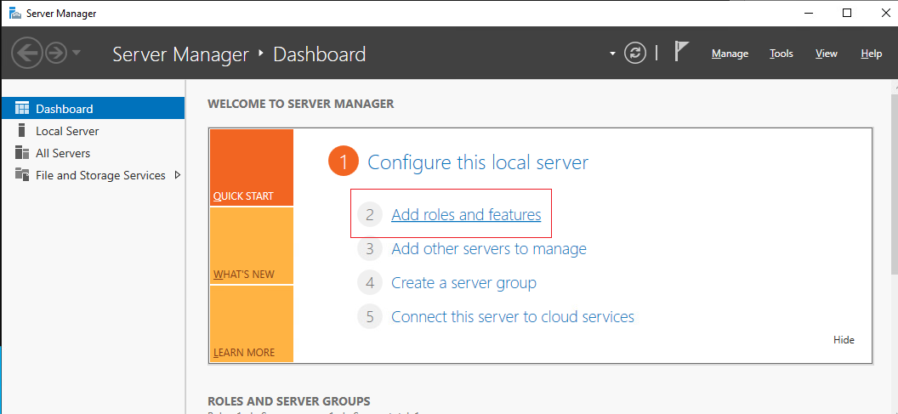Screen dimensions: 898x414
Task: Open the notifications flag icon
Action: pyautogui.click(x=681, y=53)
